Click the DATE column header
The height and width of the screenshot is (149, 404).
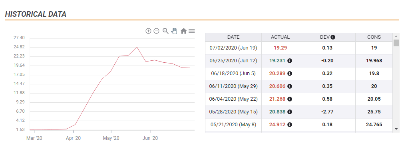233,37
